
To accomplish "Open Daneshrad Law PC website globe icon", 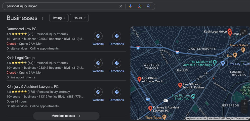I will pyautogui.click(x=98, y=36).
